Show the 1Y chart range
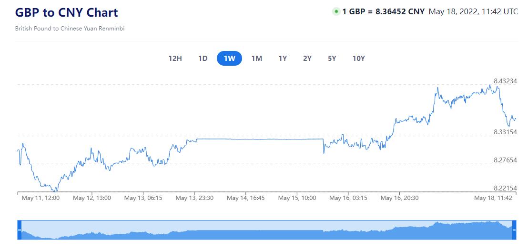The width and height of the screenshot is (528, 249). 283,59
